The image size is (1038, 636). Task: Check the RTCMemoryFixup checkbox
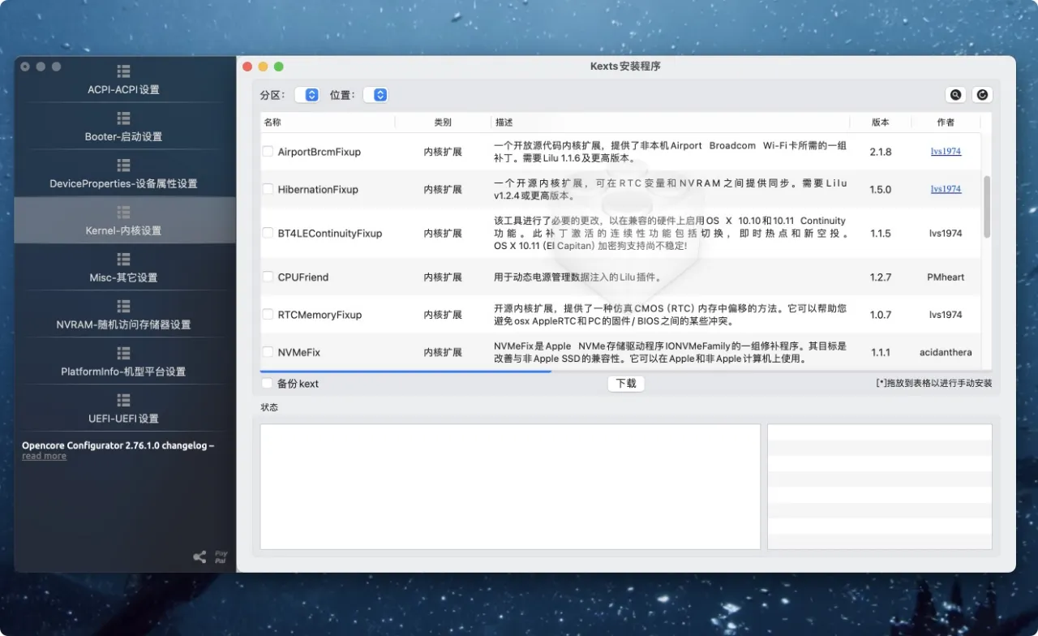pos(268,314)
